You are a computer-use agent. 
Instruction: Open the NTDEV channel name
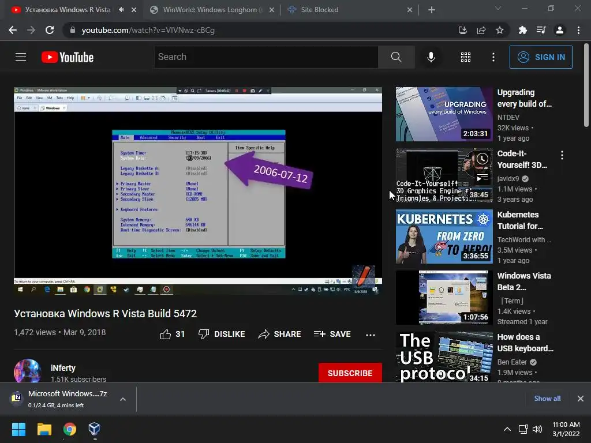tap(508, 118)
